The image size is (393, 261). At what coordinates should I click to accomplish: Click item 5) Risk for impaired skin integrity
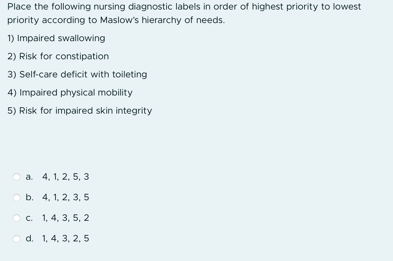tap(80, 111)
